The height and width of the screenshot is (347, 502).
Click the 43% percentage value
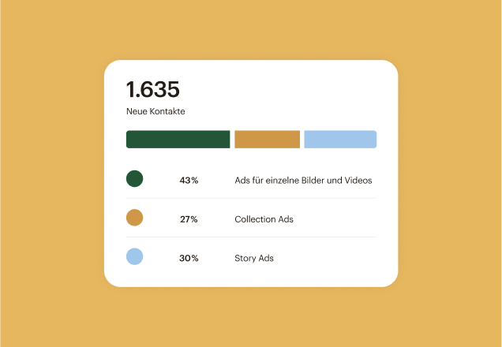click(189, 181)
